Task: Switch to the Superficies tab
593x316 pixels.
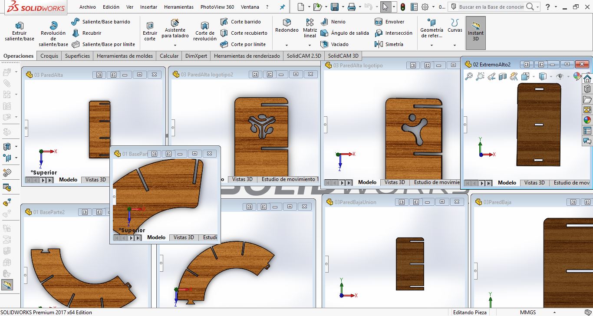Action: tap(77, 56)
